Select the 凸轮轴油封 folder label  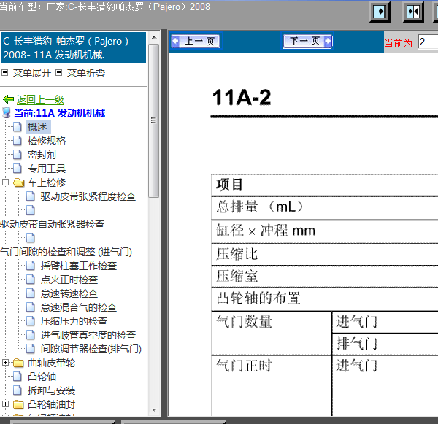51,404
